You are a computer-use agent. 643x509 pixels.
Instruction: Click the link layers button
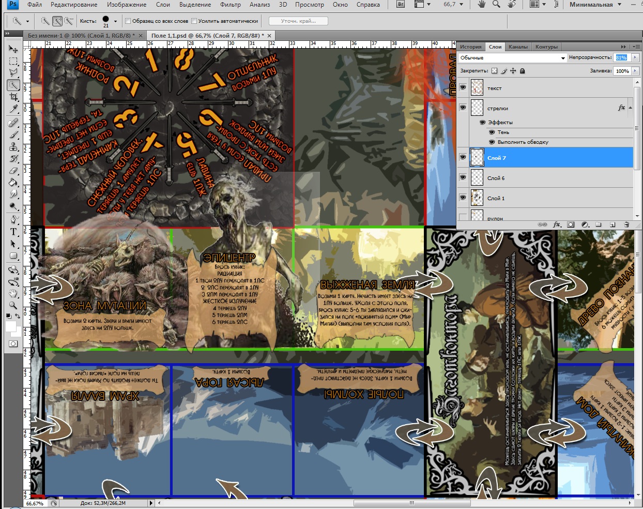(542, 225)
